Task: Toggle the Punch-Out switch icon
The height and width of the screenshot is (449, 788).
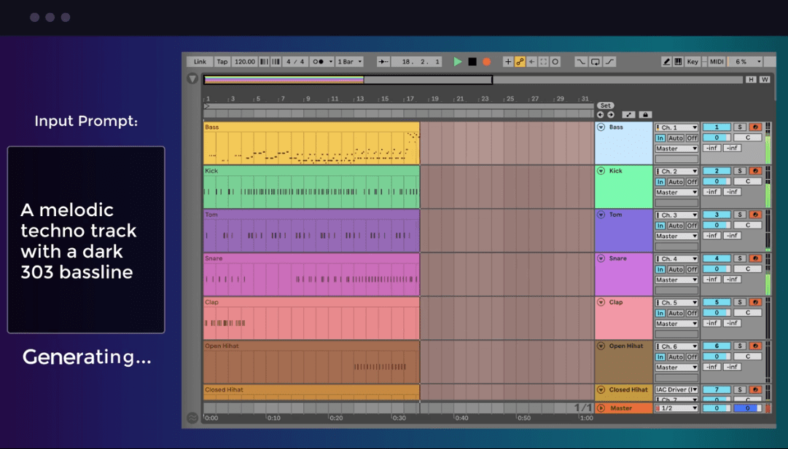Action: pos(609,62)
